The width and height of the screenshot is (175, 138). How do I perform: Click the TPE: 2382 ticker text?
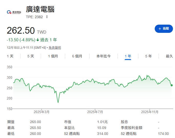click(34, 17)
